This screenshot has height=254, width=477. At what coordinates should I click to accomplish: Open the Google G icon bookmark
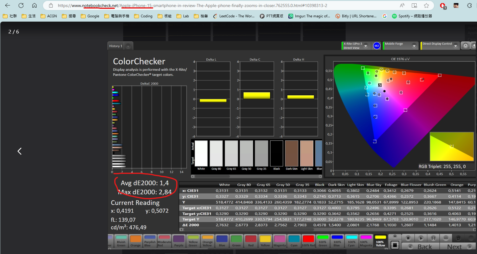pos(385,16)
